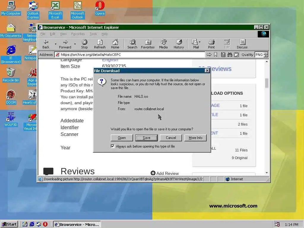This screenshot has height=228, width=304.
Task: Click the Quality PNG input field
Action: 259,55
